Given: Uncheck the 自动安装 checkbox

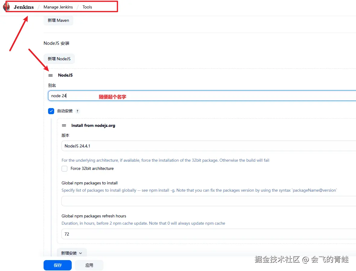Looking at the screenshot, I should (51, 111).
